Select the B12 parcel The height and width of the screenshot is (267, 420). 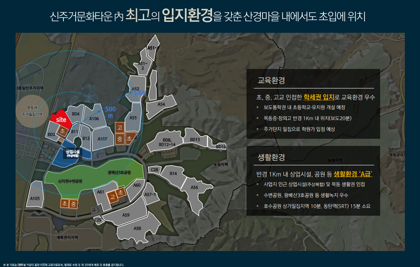[x=86, y=138]
